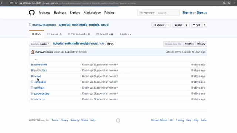Click the browser address bar URL

click(x=90, y=3)
